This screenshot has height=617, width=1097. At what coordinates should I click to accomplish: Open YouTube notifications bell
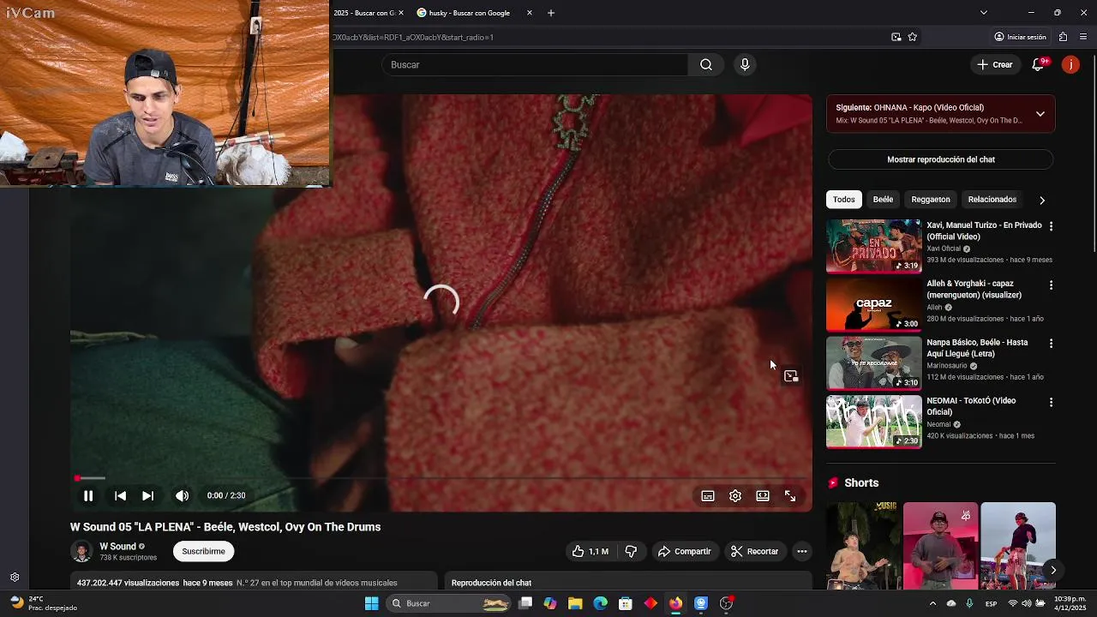(x=1038, y=64)
